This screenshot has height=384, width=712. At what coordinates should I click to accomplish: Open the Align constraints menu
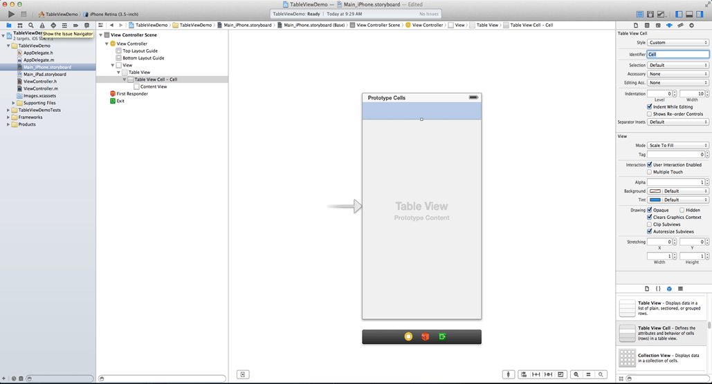[x=524, y=374]
